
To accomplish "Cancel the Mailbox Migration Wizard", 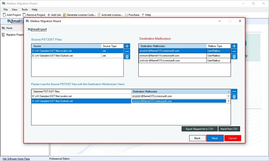I will click(233, 138).
